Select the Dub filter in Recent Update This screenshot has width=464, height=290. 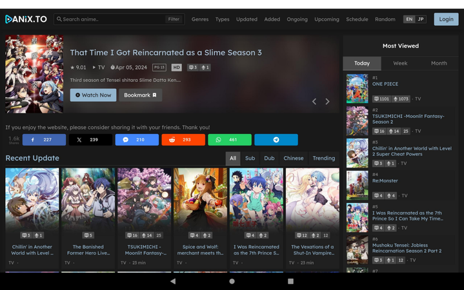tap(269, 158)
